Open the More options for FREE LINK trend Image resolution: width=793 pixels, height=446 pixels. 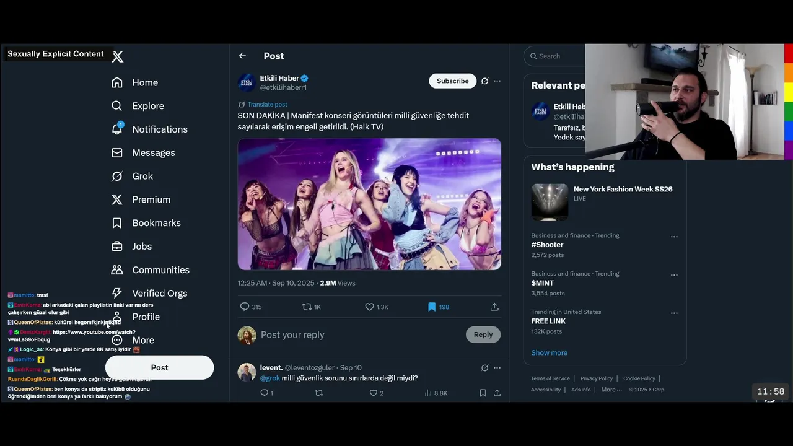674,313
